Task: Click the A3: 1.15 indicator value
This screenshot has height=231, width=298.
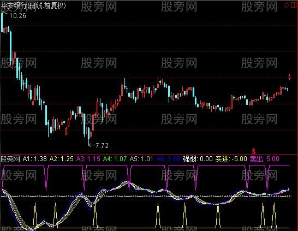Action: click(88, 159)
